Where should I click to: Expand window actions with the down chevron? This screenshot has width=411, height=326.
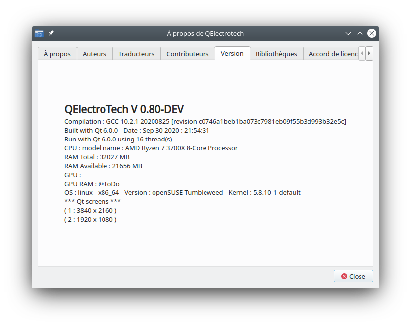(348, 33)
